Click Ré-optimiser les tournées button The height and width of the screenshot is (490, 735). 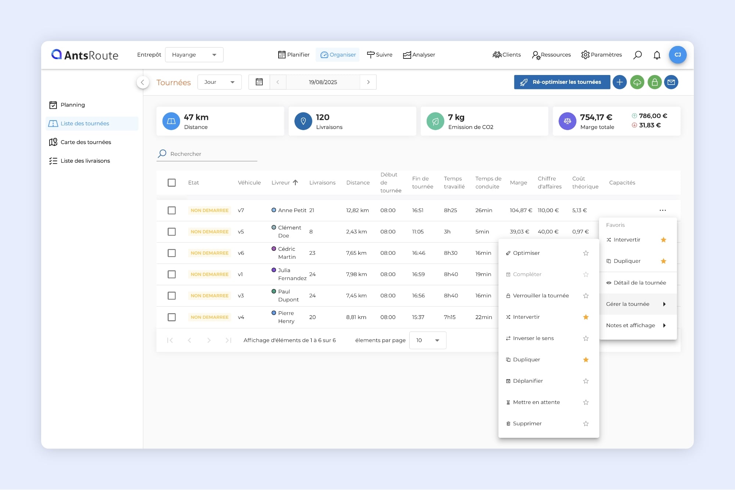pos(562,82)
